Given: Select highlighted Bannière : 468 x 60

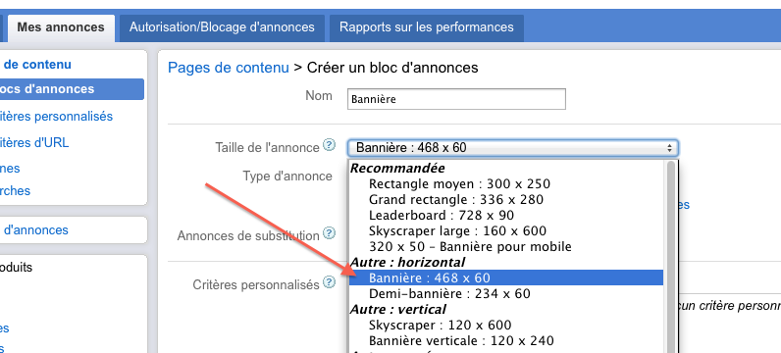Looking at the screenshot, I should 506,277.
